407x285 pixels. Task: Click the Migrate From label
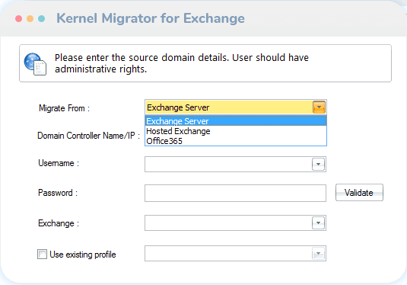pos(65,108)
